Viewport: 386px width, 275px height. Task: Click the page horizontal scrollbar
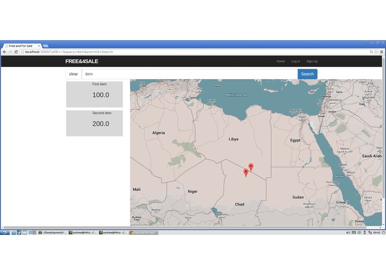pos(184,227)
